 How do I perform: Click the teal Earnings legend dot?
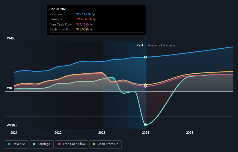34,144
